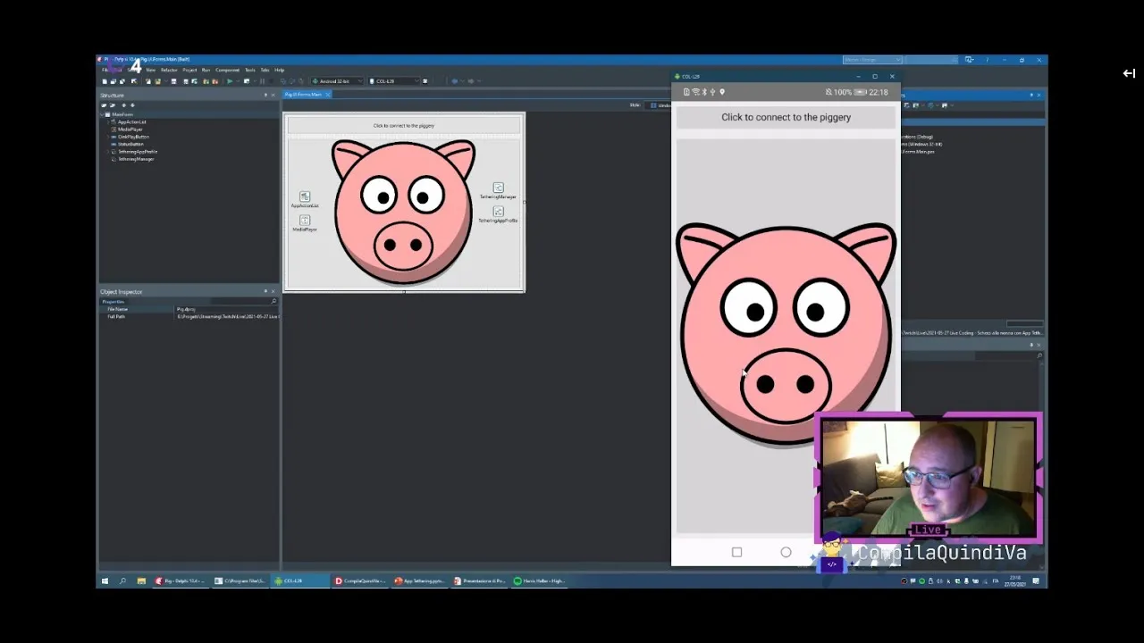Viewport: 1144px width, 643px height.
Task: Select StatusButton in the Structure tree
Action: click(130, 144)
